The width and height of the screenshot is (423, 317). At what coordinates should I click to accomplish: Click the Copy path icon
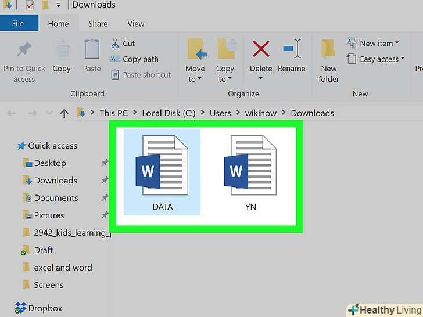coord(114,59)
